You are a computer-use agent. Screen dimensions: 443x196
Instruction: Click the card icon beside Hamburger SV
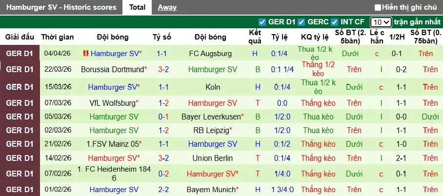tap(86, 53)
